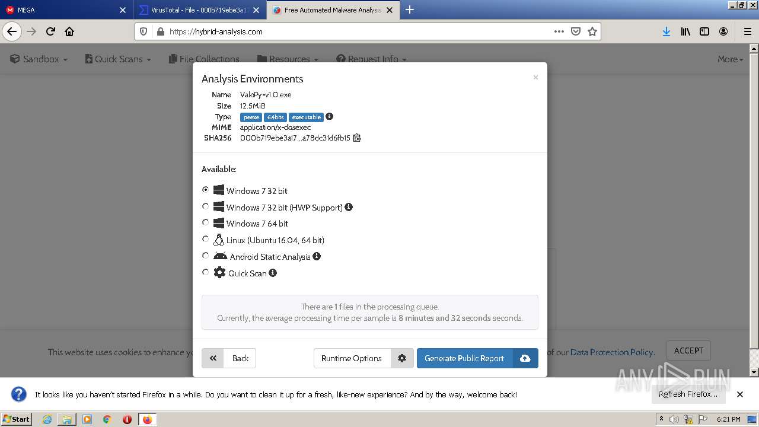759x427 pixels.
Task: Open a new browser tab
Action: [410, 9]
